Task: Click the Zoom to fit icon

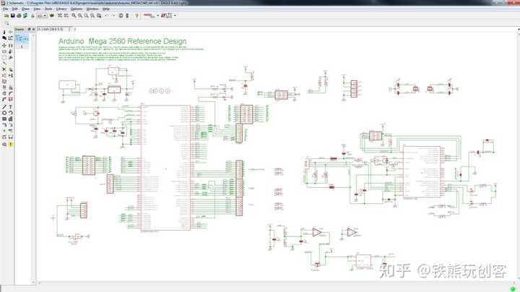Action: [x=74, y=15]
